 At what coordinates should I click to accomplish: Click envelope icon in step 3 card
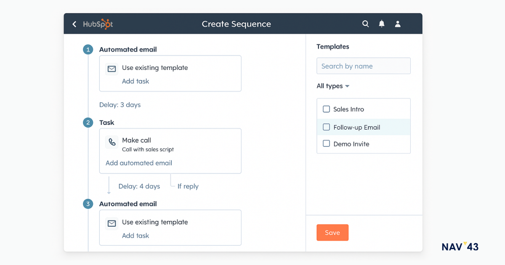click(112, 223)
